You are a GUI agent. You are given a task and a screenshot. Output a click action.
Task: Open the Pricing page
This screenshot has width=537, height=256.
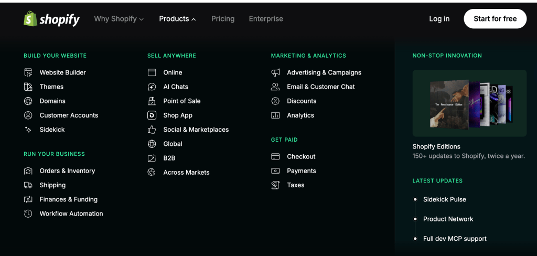(223, 19)
